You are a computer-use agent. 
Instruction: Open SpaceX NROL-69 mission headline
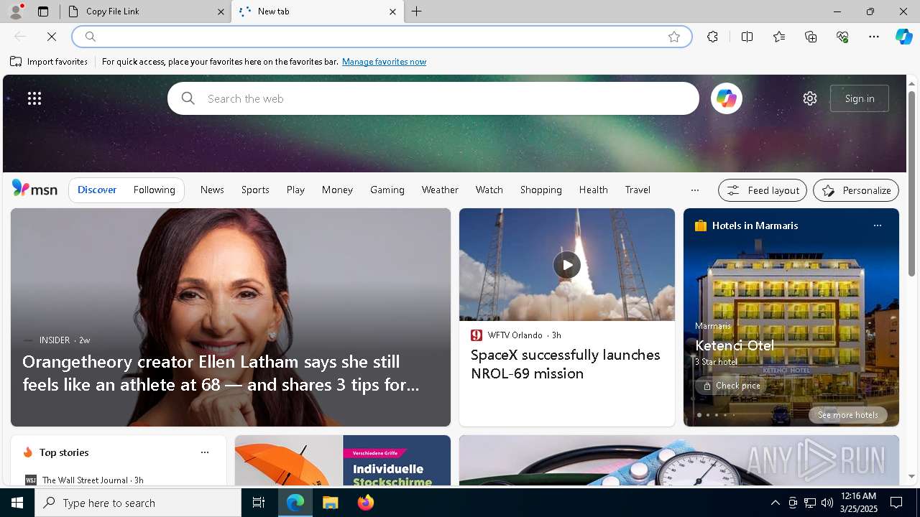point(566,364)
